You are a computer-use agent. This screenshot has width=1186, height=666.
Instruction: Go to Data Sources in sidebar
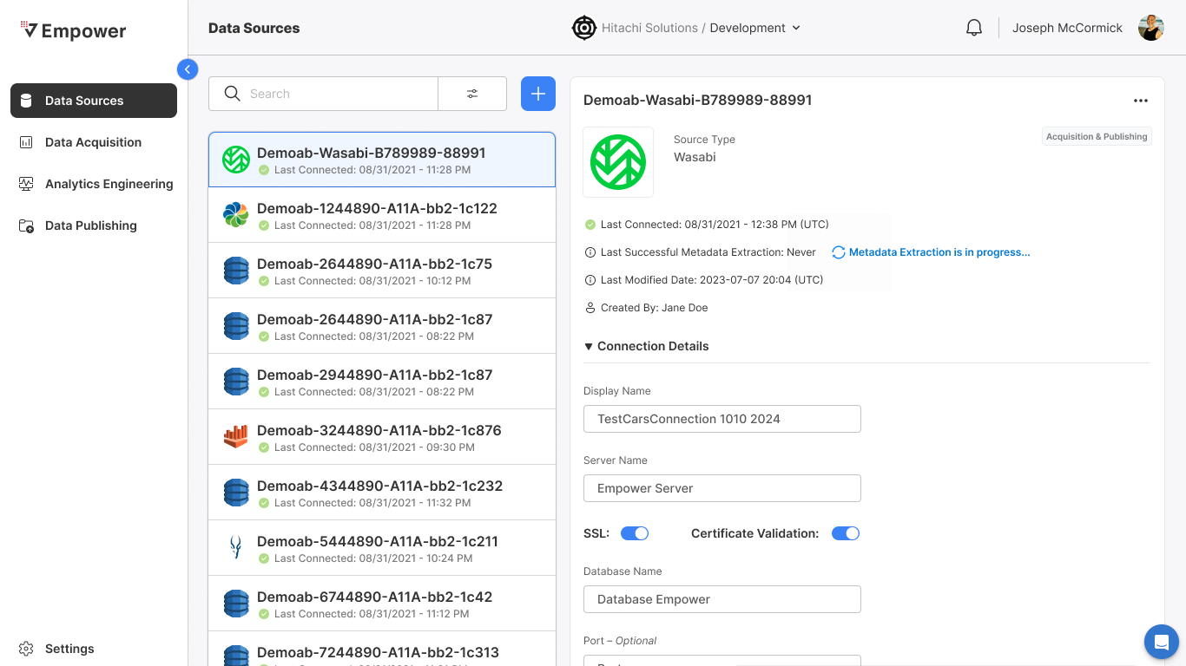94,101
